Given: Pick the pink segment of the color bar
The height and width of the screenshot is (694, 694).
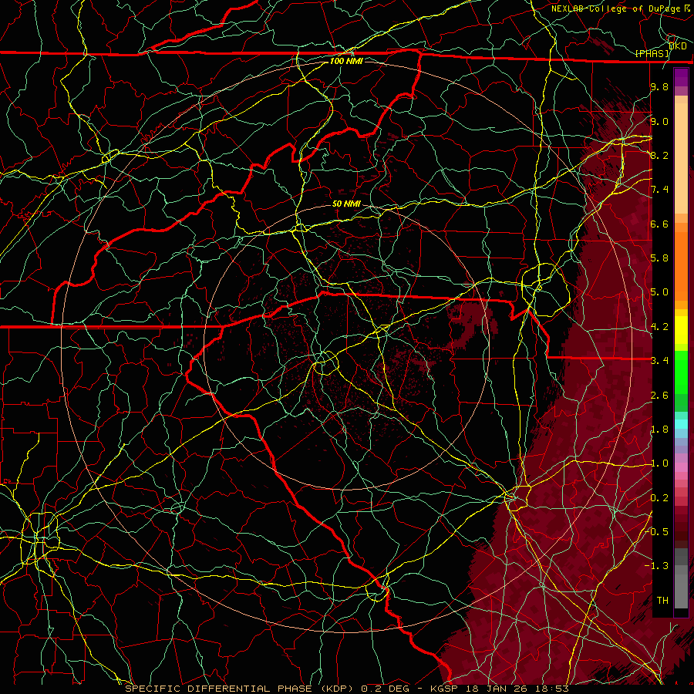Looking at the screenshot, I should coord(681,467).
